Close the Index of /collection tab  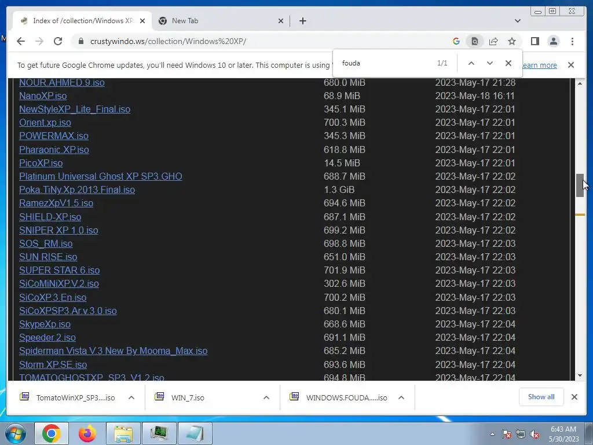point(142,21)
